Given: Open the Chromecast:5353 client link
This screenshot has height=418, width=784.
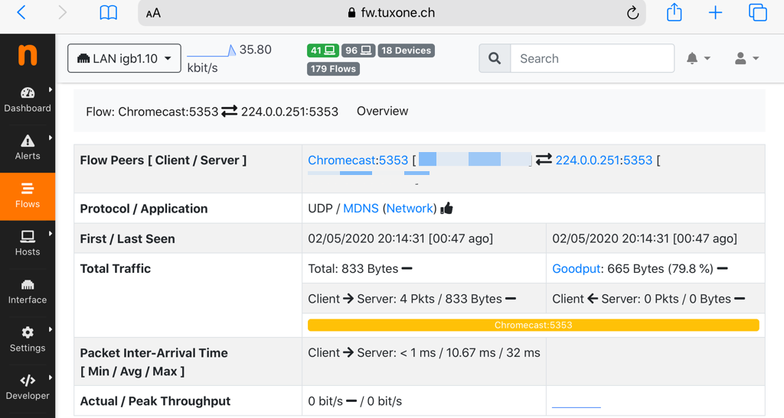Looking at the screenshot, I should [358, 160].
